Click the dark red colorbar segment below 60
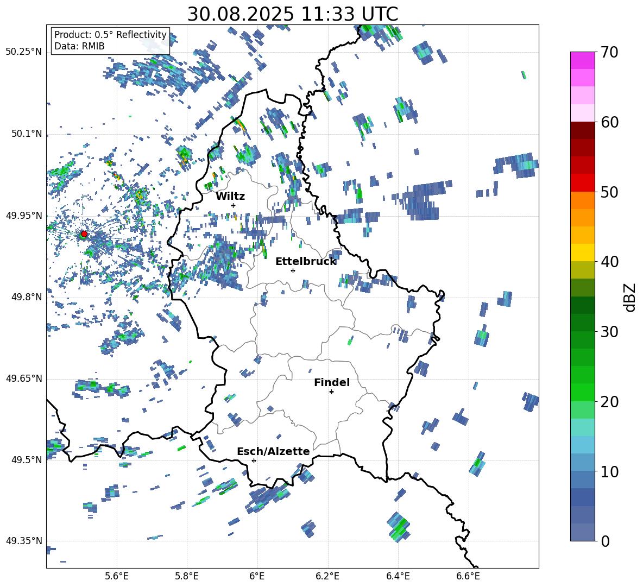 (582, 130)
